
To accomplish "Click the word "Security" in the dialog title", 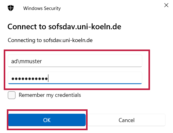I will [x=52, y=8].
